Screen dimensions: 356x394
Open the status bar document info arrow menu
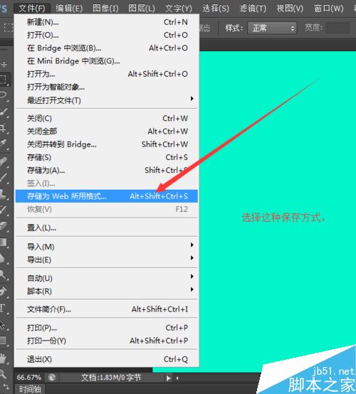pos(168,378)
